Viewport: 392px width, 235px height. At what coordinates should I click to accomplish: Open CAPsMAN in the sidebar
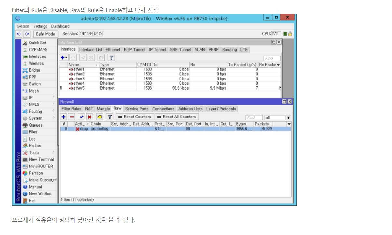point(37,50)
